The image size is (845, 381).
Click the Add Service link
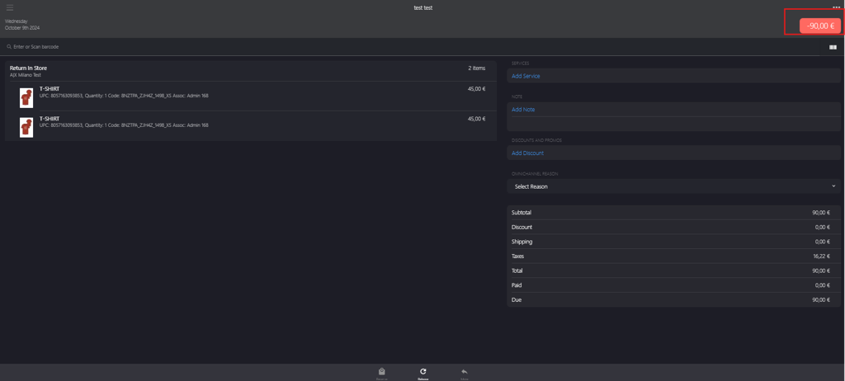click(526, 76)
